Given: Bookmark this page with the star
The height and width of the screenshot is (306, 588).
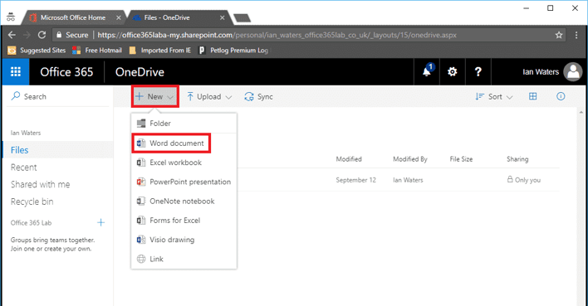Looking at the screenshot, I should [559, 35].
